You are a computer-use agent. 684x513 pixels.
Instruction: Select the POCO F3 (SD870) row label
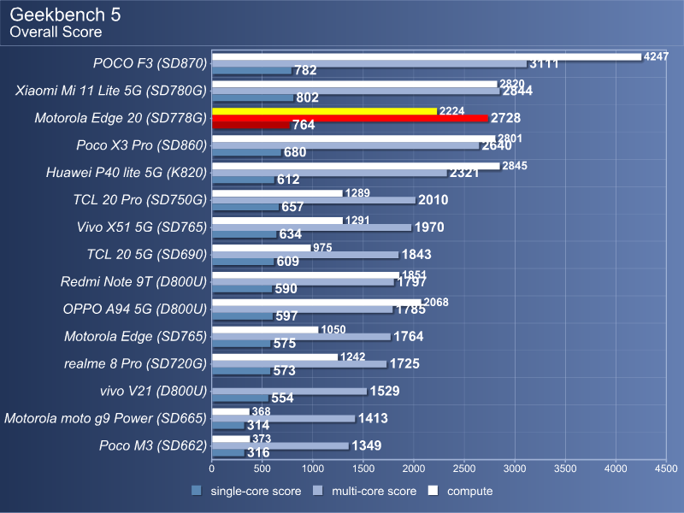tap(150, 63)
